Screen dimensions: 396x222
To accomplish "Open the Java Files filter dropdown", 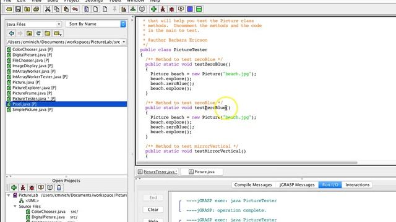I will pyautogui.click(x=33, y=24).
